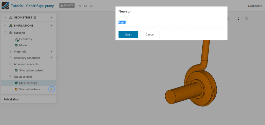
Task: Expand the Advanced concepts node
Action: point(11,64)
